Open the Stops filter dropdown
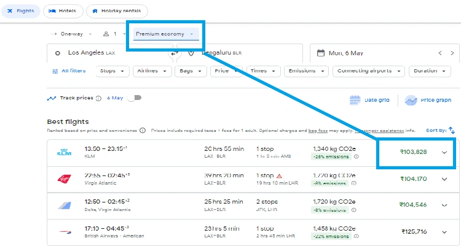 pyautogui.click(x=112, y=71)
